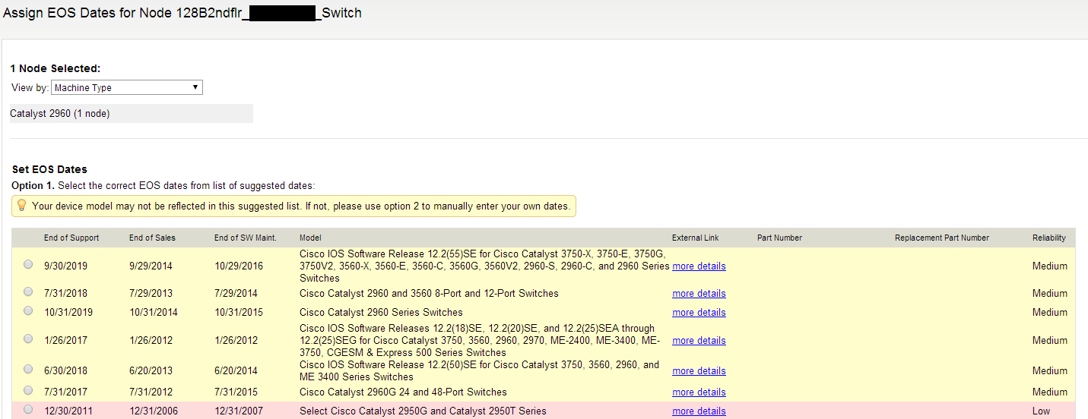
Task: Click the 10/31/2019 End of Support date
Action: pyautogui.click(x=69, y=313)
